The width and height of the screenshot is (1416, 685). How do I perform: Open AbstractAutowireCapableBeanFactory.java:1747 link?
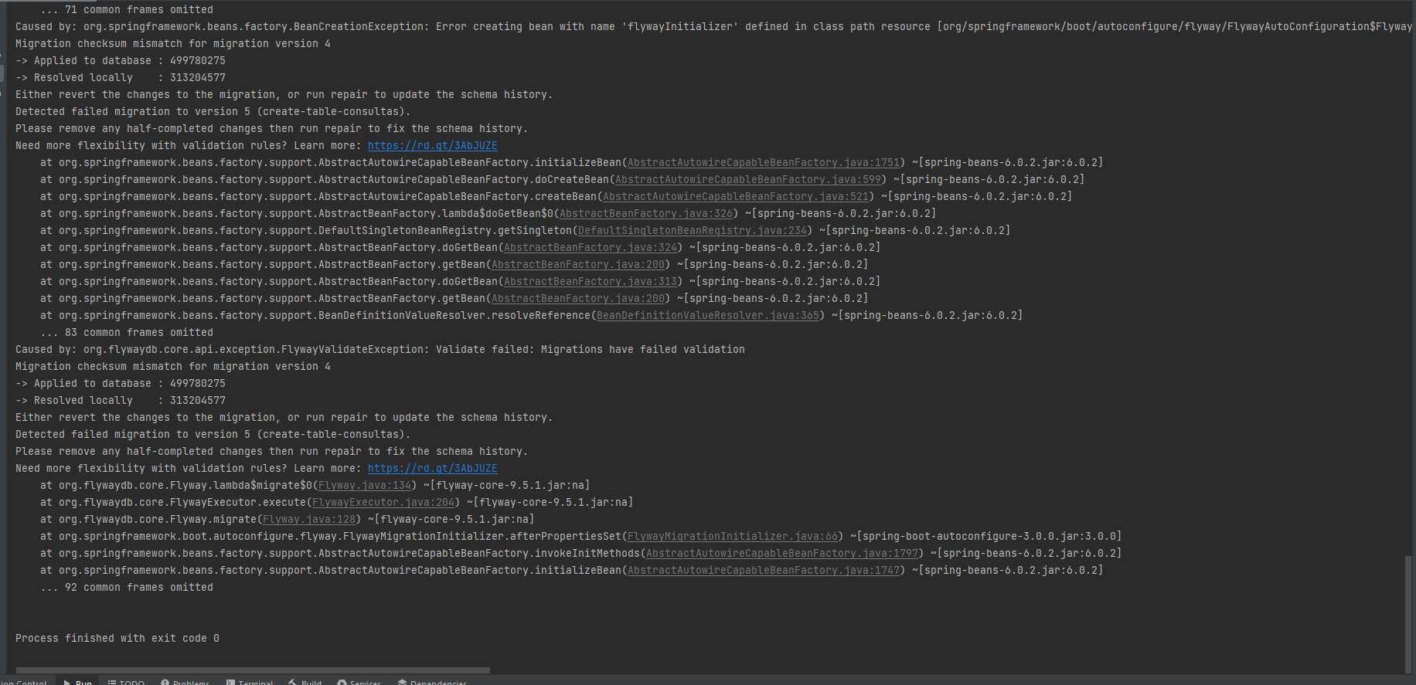coord(764,570)
